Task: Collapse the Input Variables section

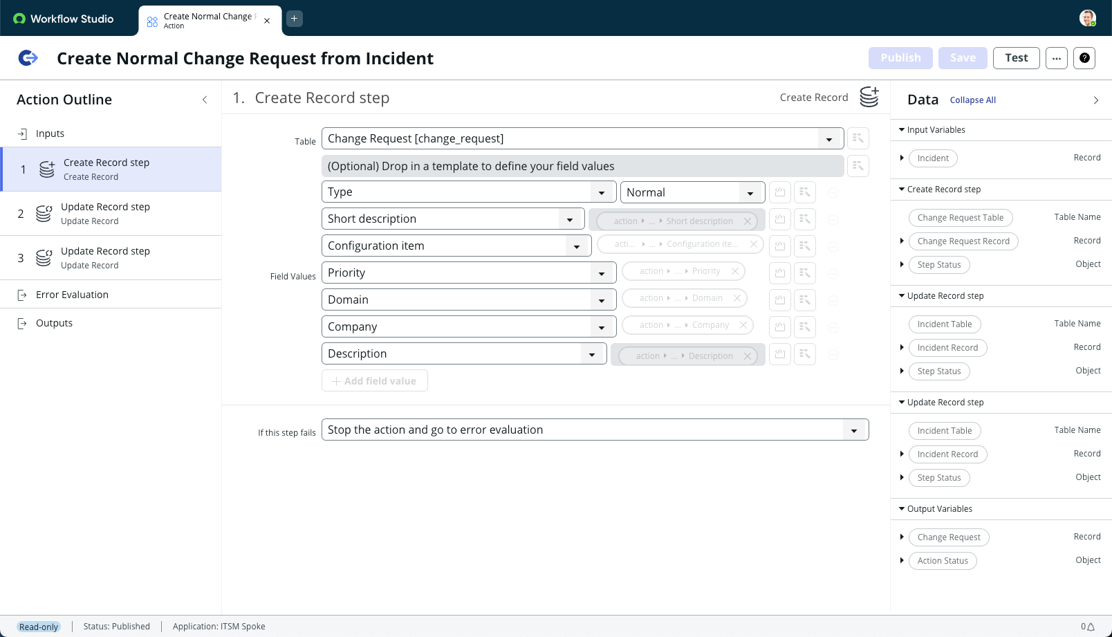Action: 902,130
